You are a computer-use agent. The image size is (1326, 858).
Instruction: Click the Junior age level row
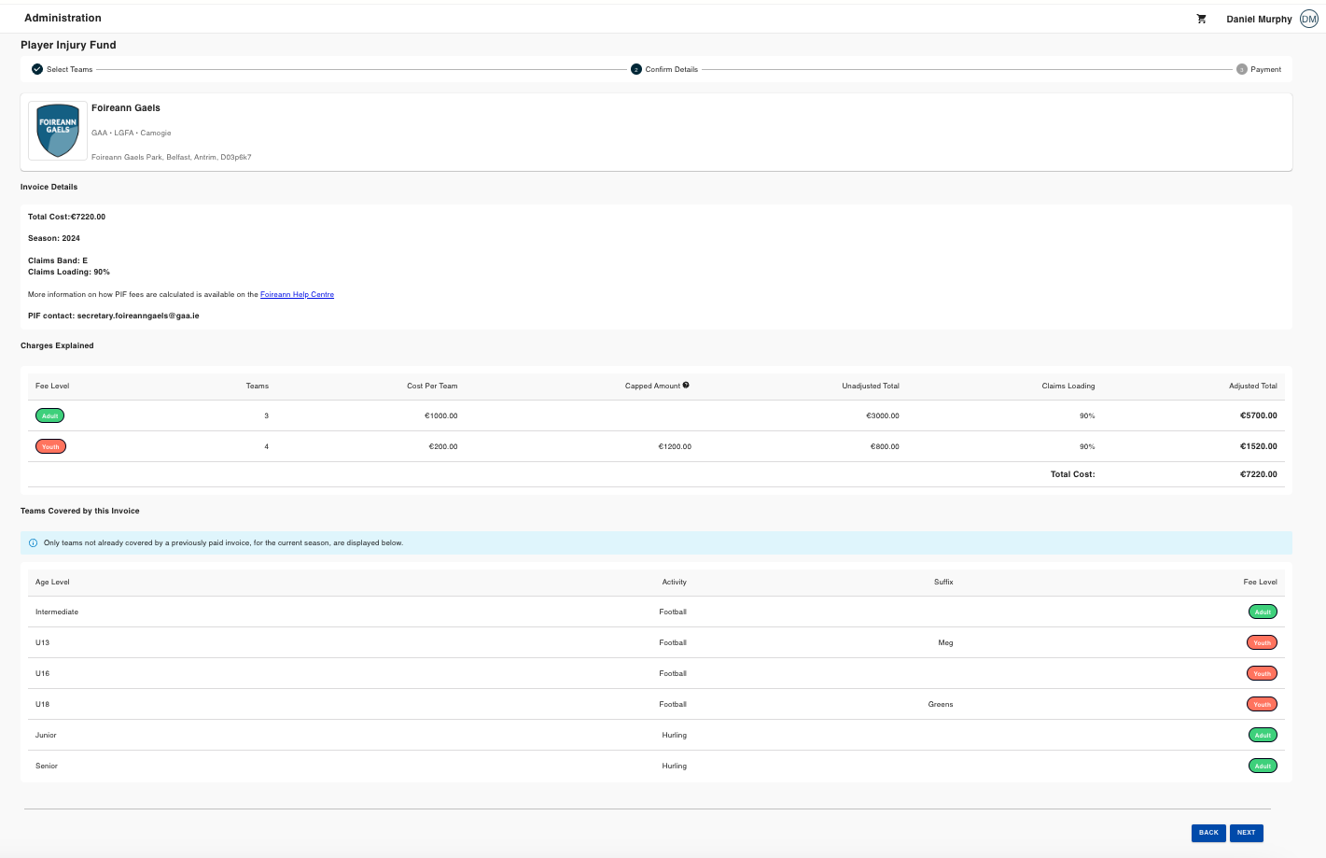tap(656, 735)
